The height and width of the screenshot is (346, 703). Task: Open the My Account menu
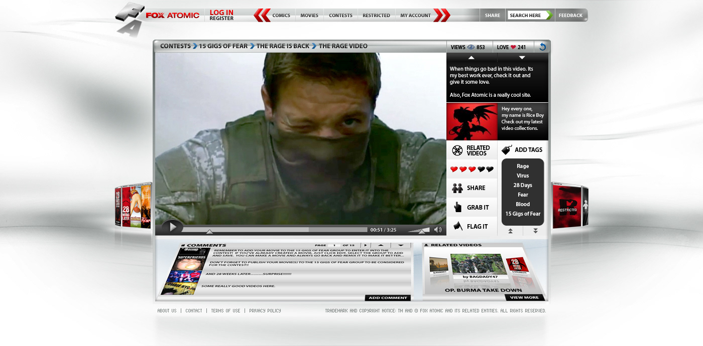coord(415,16)
